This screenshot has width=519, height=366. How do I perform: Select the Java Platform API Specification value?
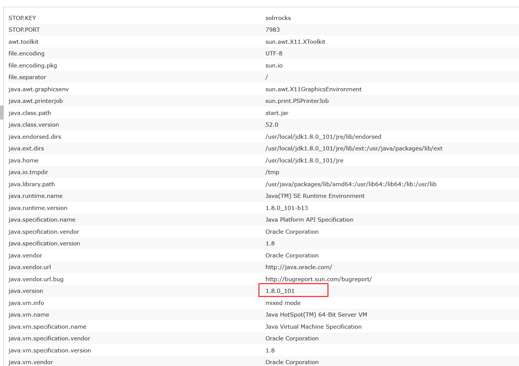(309, 220)
